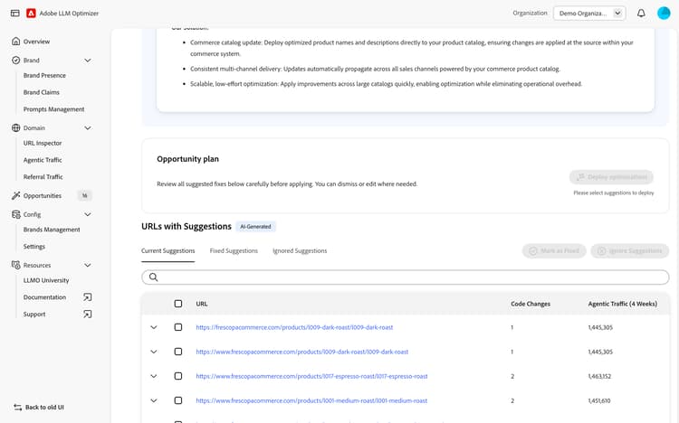679x423 pixels.
Task: Open the notifications bell
Action: click(x=641, y=13)
